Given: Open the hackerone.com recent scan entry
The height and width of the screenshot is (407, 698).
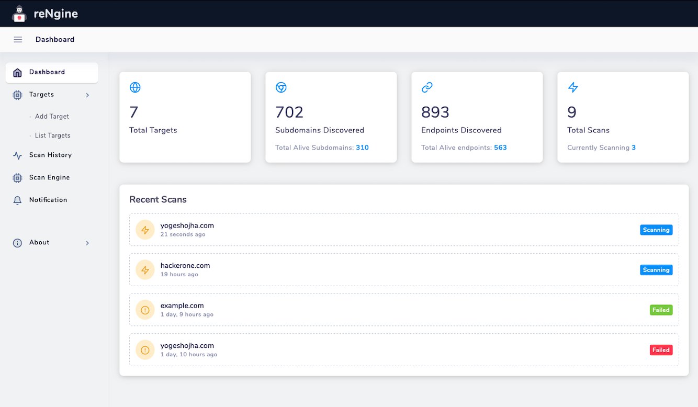Looking at the screenshot, I should [404, 270].
